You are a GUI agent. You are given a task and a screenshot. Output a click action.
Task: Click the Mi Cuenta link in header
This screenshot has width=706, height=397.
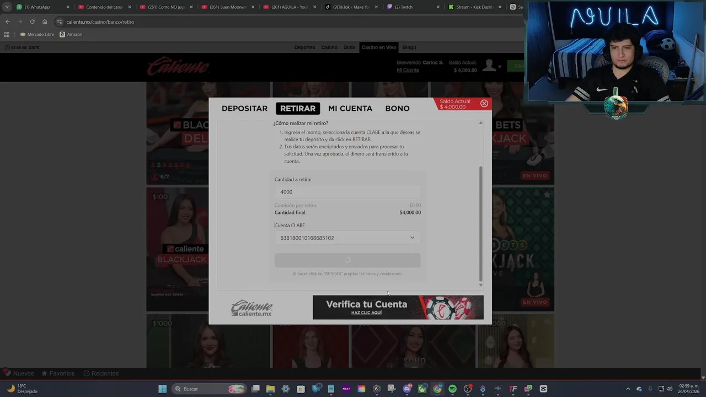[x=408, y=70]
